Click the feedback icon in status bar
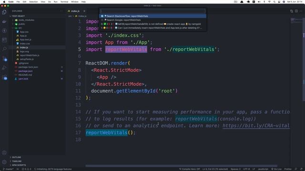 (x=296, y=169)
